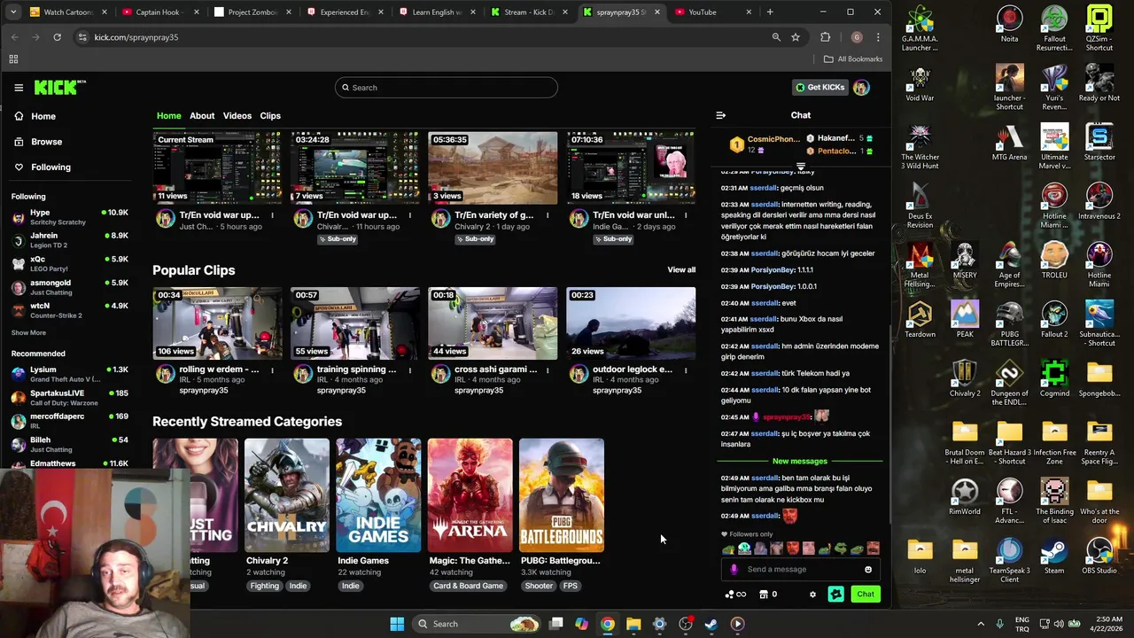
Task: Open OBS Studio desktop shortcut
Action: click(1099, 557)
